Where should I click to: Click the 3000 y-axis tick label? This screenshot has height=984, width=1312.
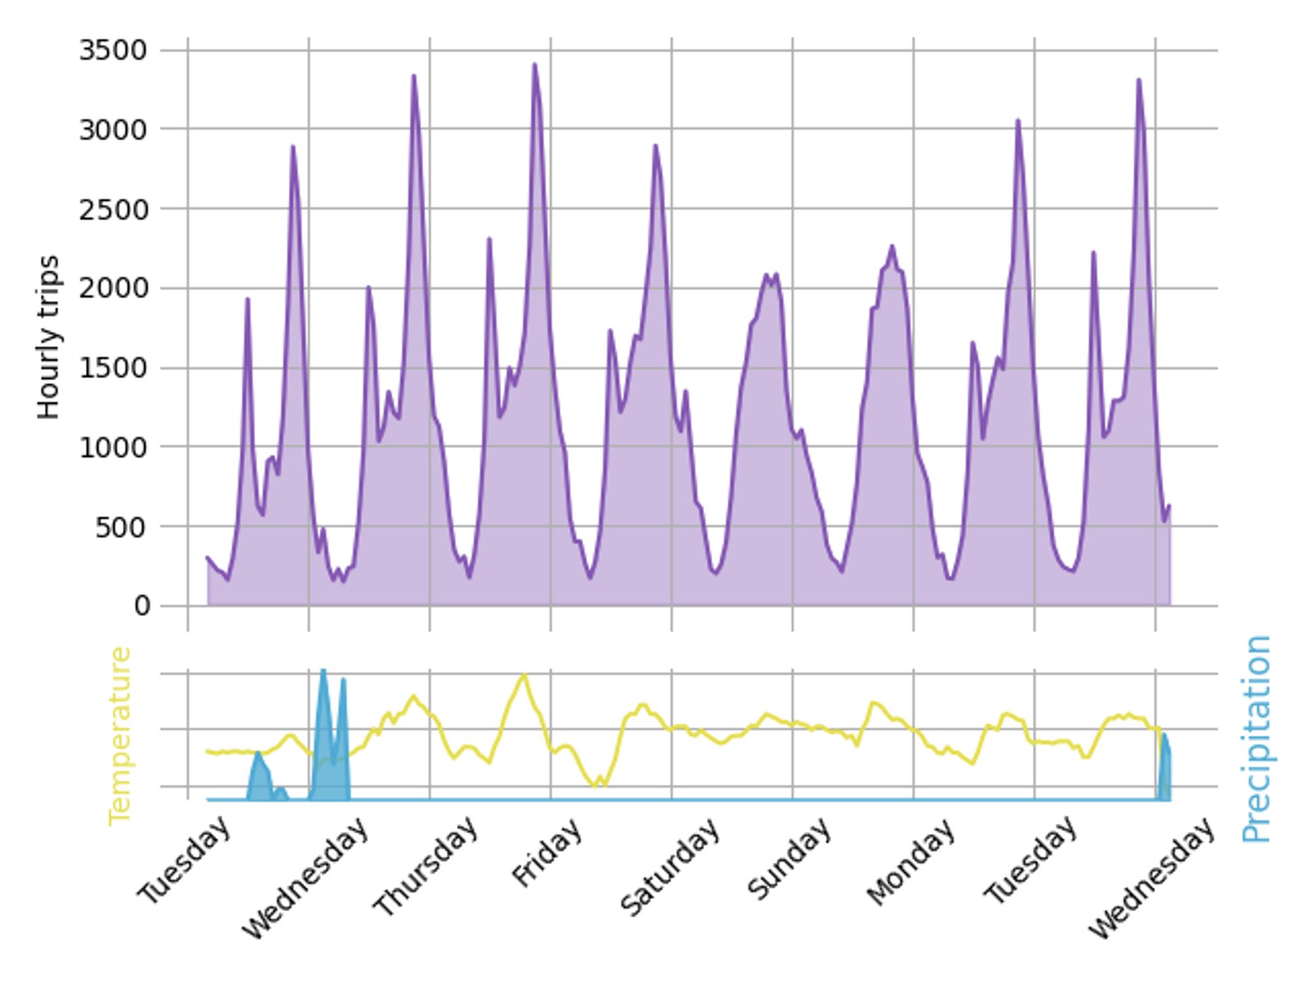[113, 130]
